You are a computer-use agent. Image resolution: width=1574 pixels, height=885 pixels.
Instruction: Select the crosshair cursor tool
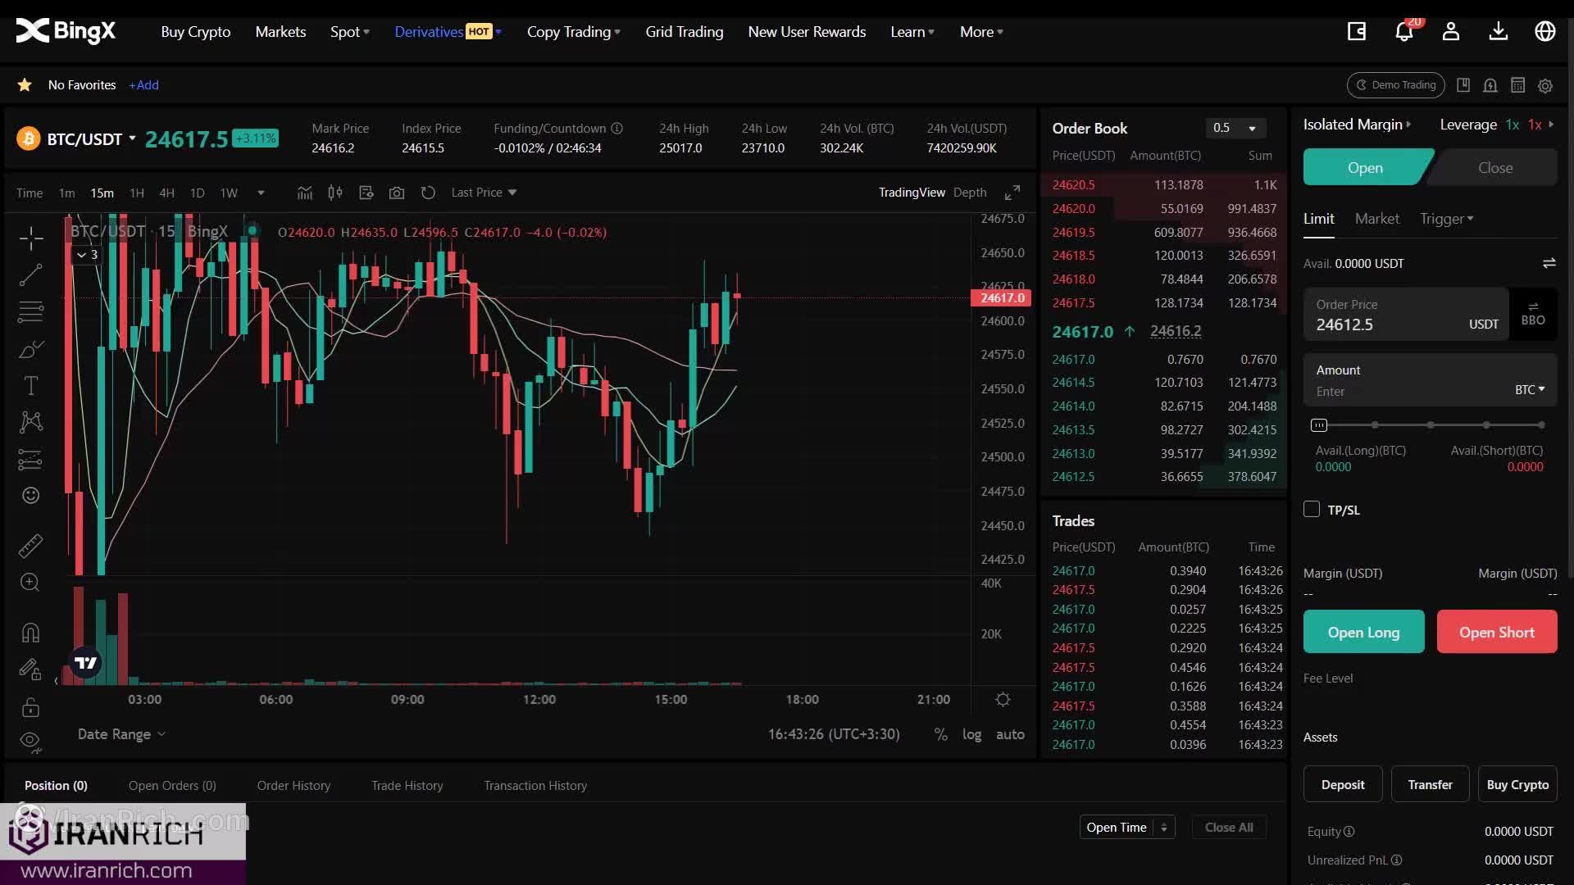pos(31,238)
